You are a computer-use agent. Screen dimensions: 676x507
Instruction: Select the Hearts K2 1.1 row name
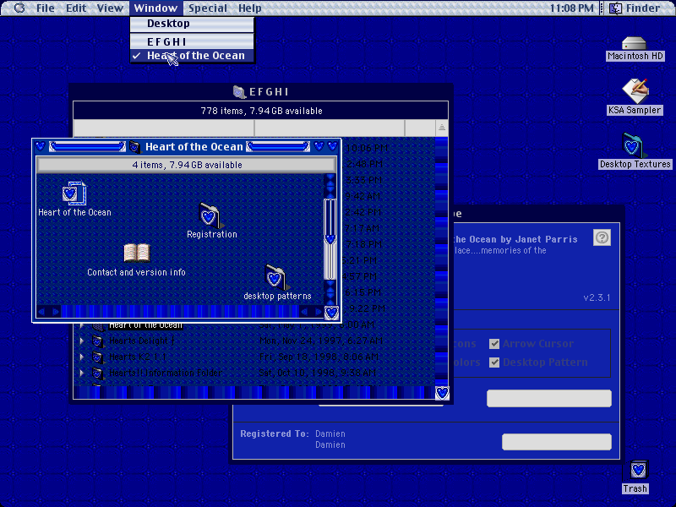pos(138,357)
